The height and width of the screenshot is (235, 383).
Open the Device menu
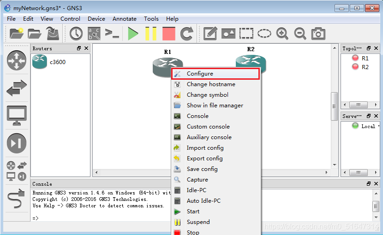[x=96, y=19]
